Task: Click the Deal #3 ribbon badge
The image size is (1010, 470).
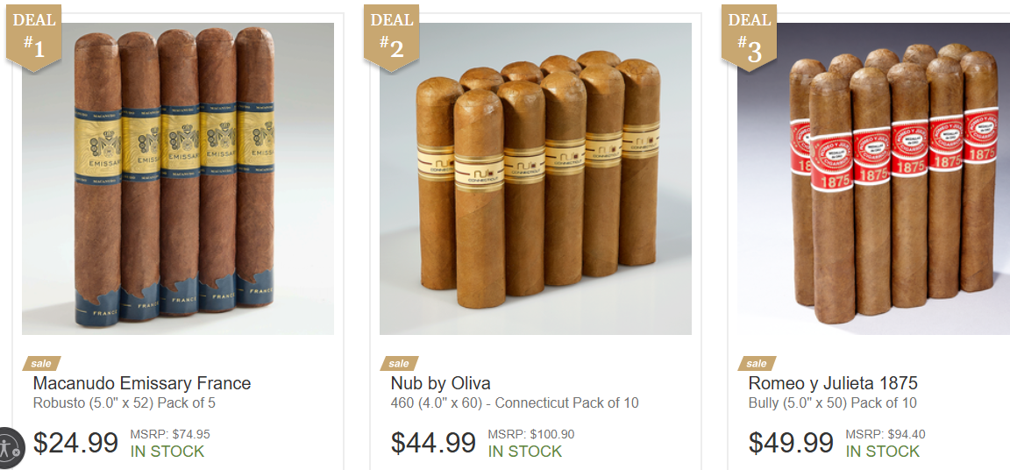Action: pyautogui.click(x=749, y=38)
